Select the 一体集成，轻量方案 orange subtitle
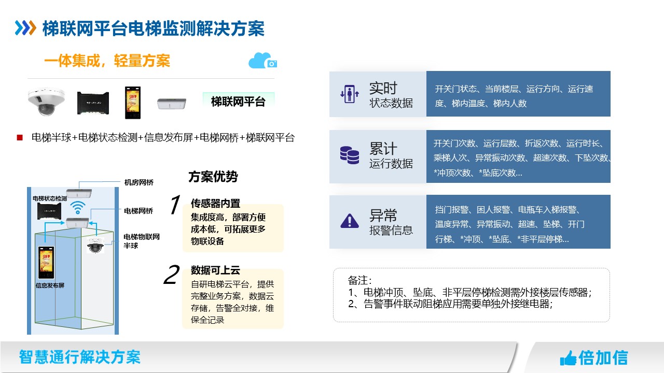The height and width of the screenshot is (373, 664). (107, 61)
